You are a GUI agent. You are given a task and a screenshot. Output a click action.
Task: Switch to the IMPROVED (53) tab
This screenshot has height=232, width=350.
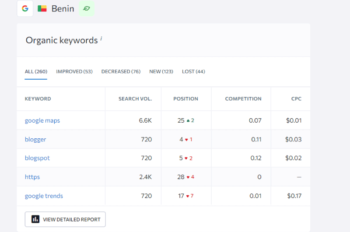tap(74, 71)
